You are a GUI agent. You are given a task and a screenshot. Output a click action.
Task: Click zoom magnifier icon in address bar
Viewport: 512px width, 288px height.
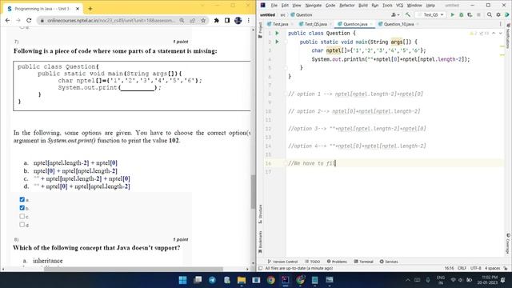tap(182, 20)
